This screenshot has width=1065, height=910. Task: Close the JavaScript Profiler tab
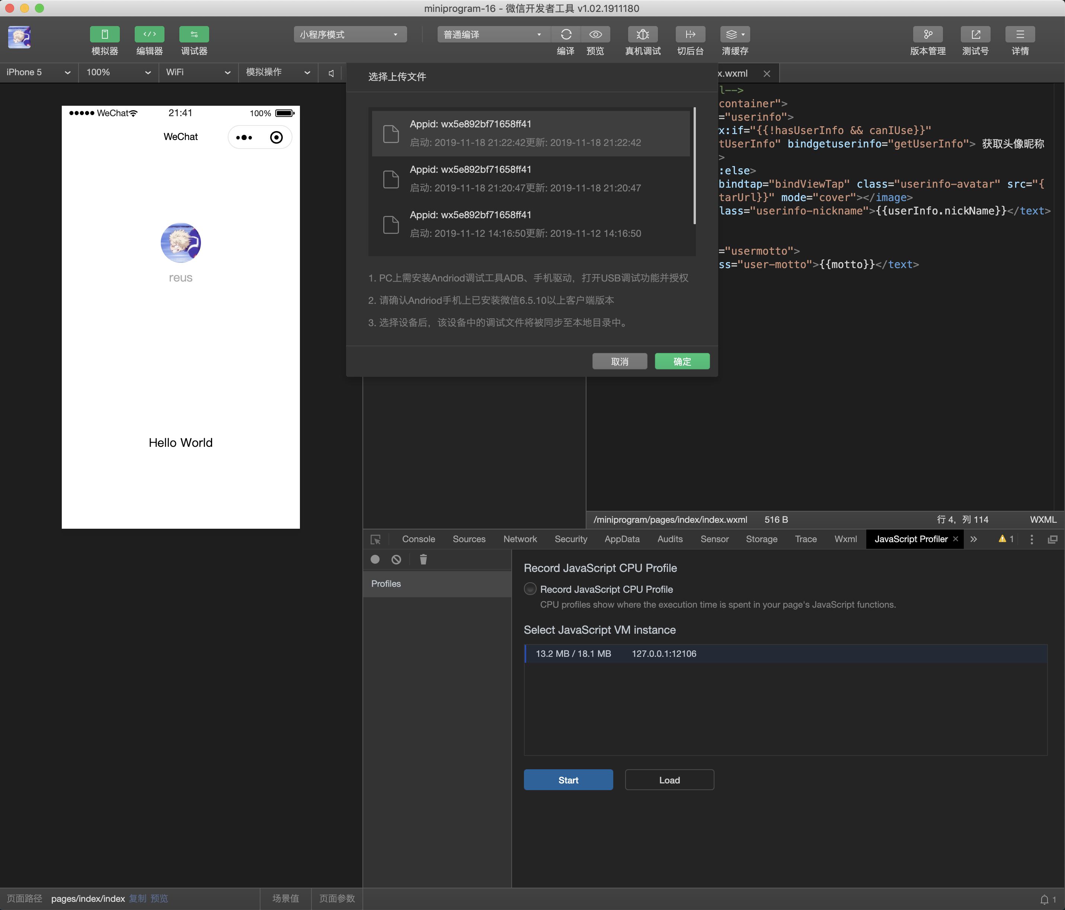point(956,539)
